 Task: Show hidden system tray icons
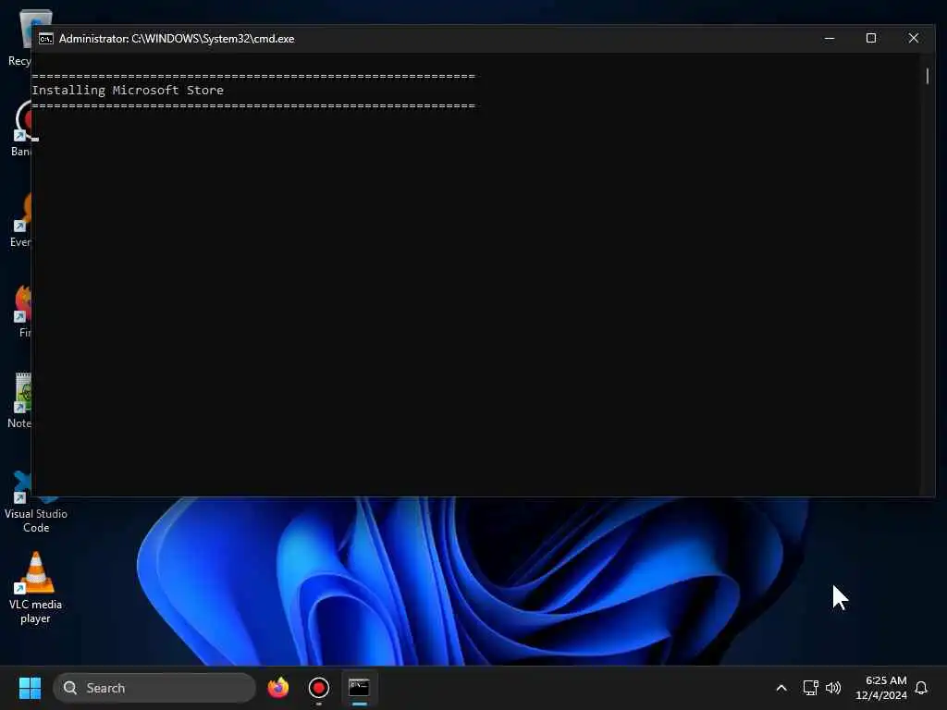pos(781,688)
